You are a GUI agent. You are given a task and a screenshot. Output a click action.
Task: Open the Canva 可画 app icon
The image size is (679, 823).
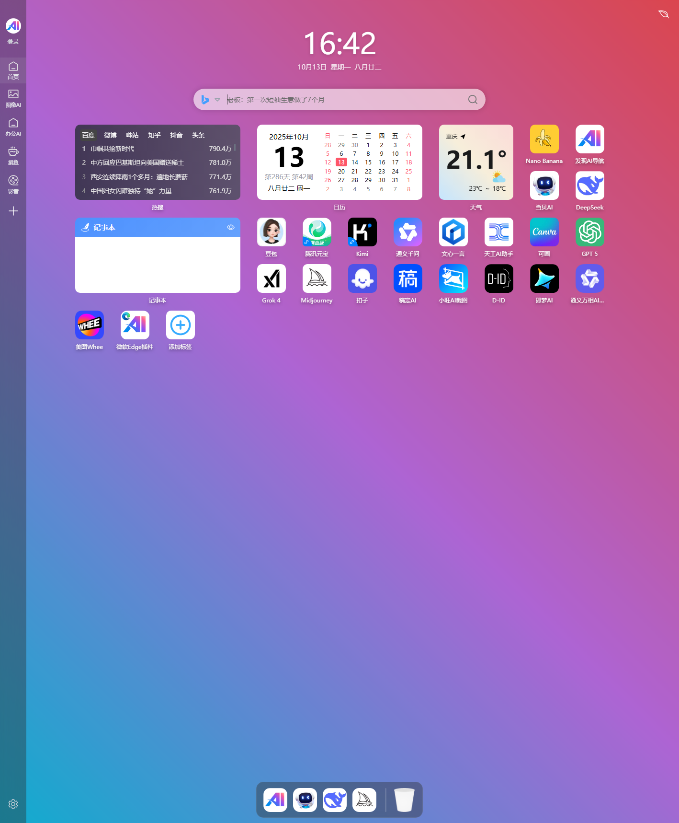click(x=544, y=232)
